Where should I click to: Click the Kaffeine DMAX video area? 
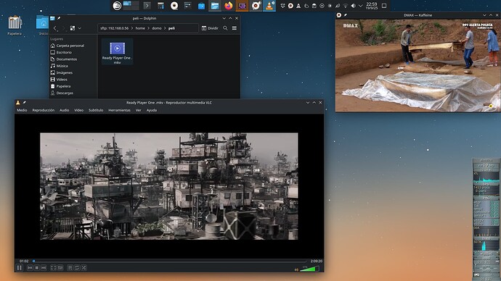(x=417, y=65)
